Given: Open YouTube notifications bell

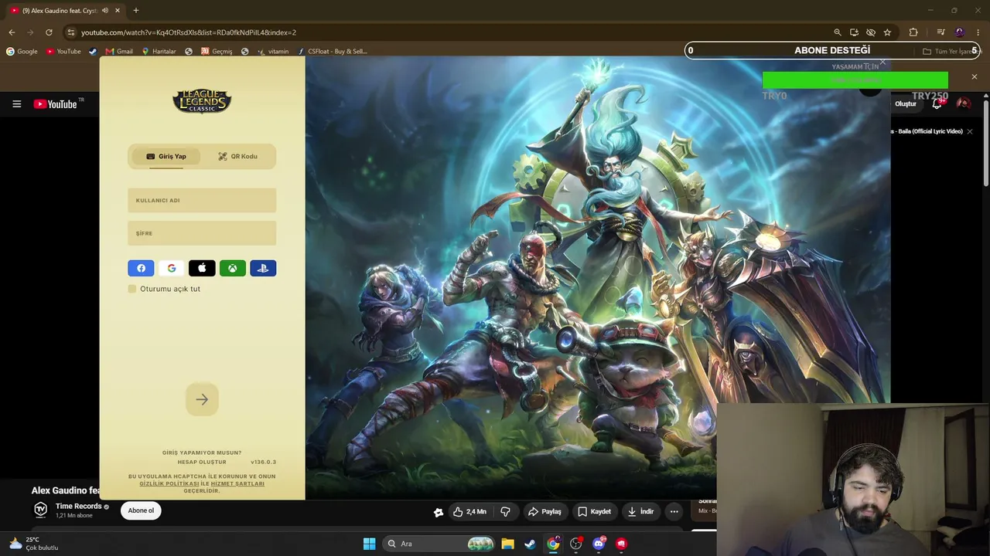Looking at the screenshot, I should [x=937, y=103].
